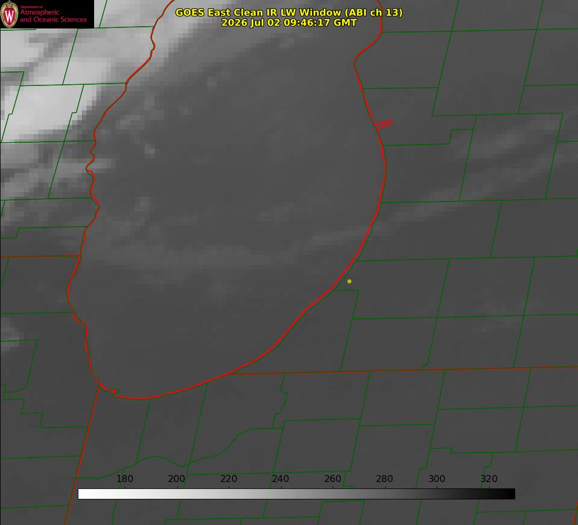The height and width of the screenshot is (525, 578).
Task: Click the colorbar label '240'
Action: pyautogui.click(x=281, y=479)
